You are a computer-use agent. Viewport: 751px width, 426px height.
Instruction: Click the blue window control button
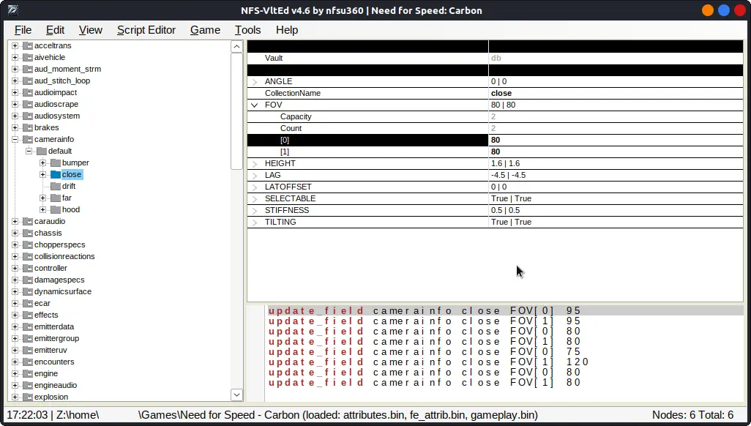724,10
